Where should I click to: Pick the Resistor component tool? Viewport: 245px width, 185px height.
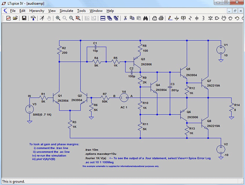(x=190, y=18)
